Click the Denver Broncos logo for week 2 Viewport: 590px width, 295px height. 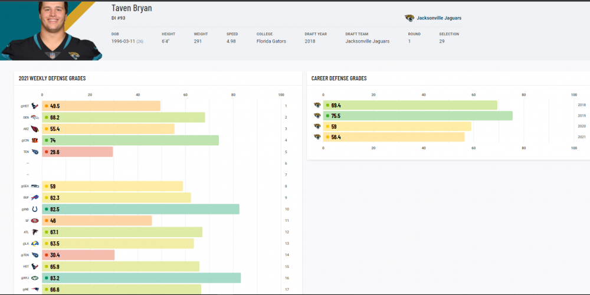(x=35, y=117)
